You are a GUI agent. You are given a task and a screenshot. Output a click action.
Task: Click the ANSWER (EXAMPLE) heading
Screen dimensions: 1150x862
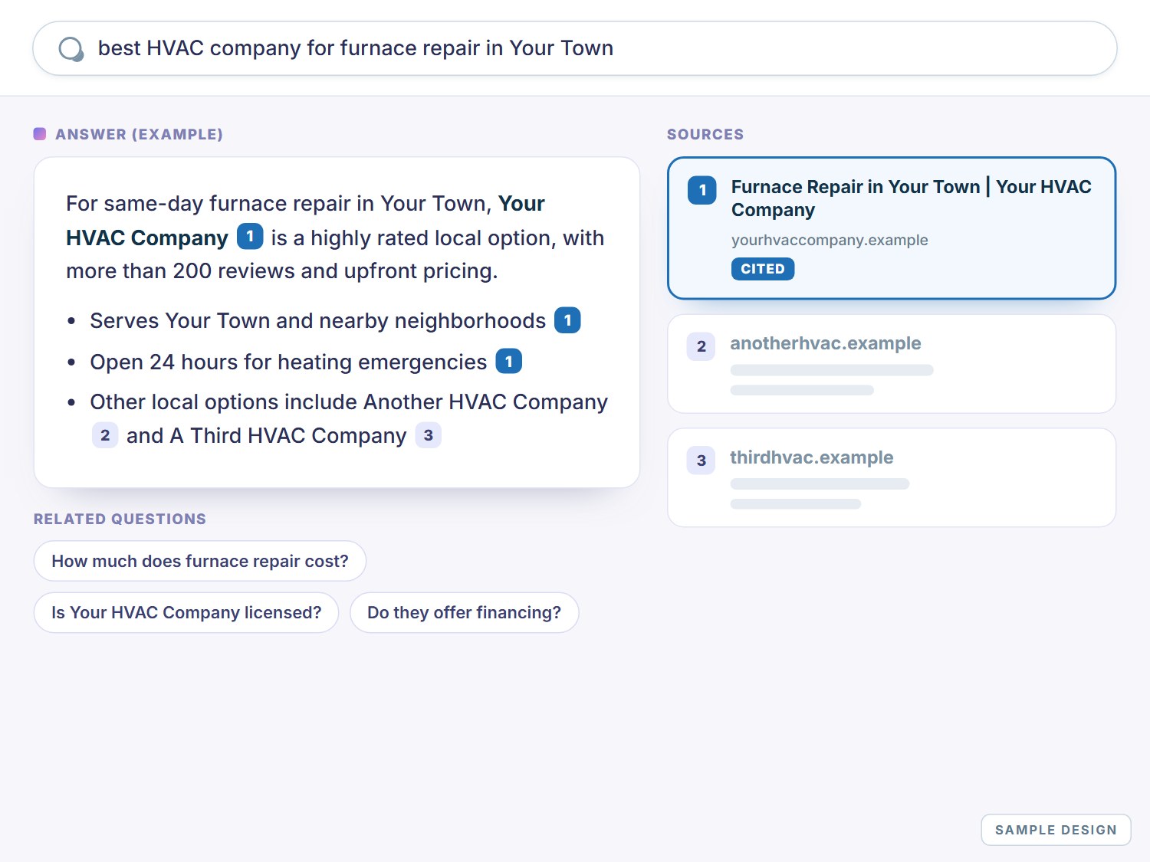[139, 134]
